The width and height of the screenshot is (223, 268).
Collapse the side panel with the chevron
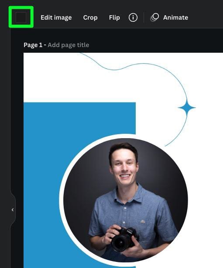click(x=13, y=210)
